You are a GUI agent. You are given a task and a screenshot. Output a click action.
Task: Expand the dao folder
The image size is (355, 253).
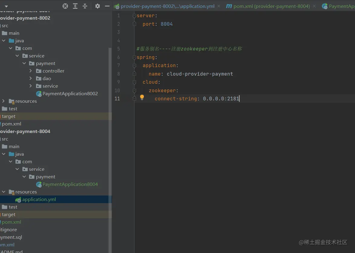pyautogui.click(x=31, y=78)
